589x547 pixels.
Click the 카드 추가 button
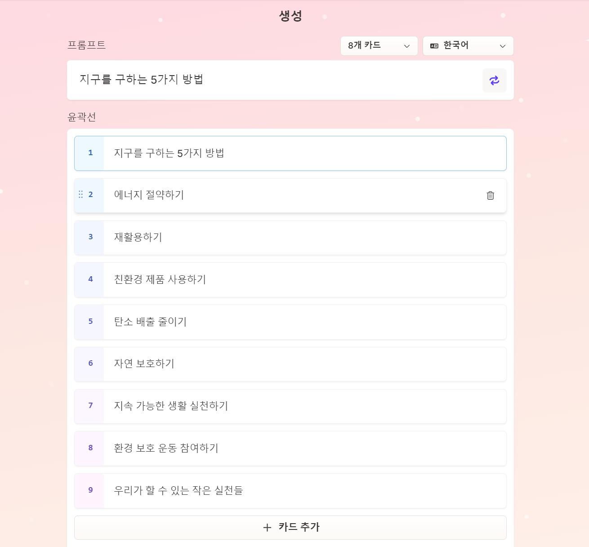[x=290, y=527]
